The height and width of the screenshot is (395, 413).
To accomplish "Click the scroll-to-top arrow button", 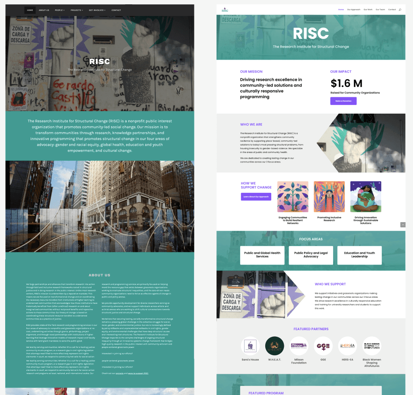I will click(x=403, y=224).
